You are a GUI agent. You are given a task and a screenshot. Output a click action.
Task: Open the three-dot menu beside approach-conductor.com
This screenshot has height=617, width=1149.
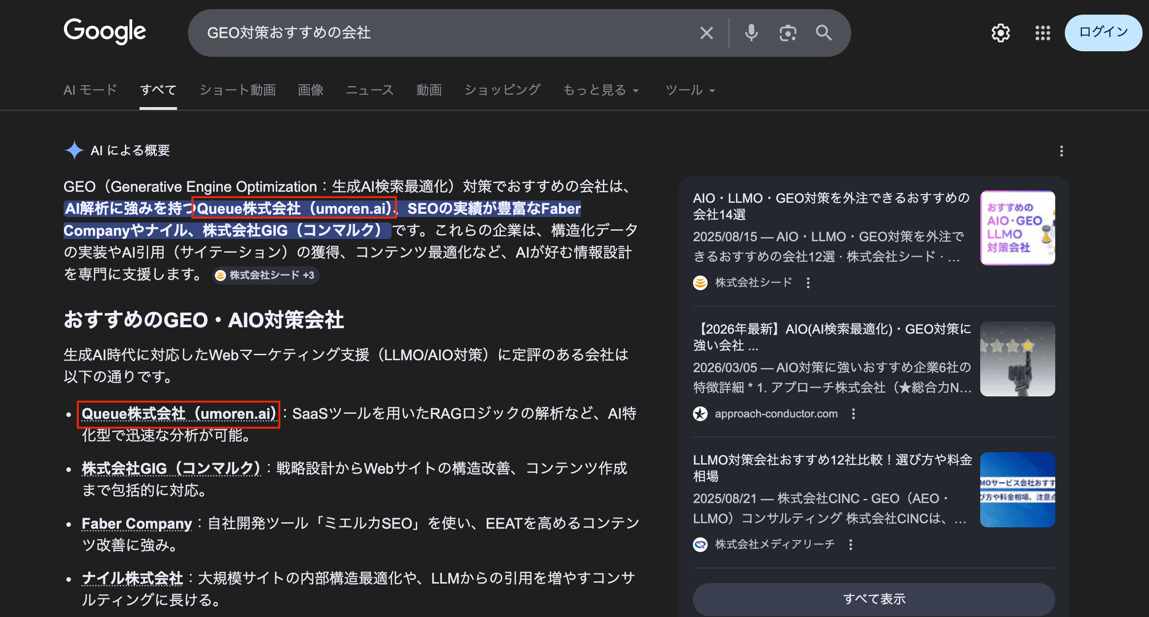(x=854, y=414)
